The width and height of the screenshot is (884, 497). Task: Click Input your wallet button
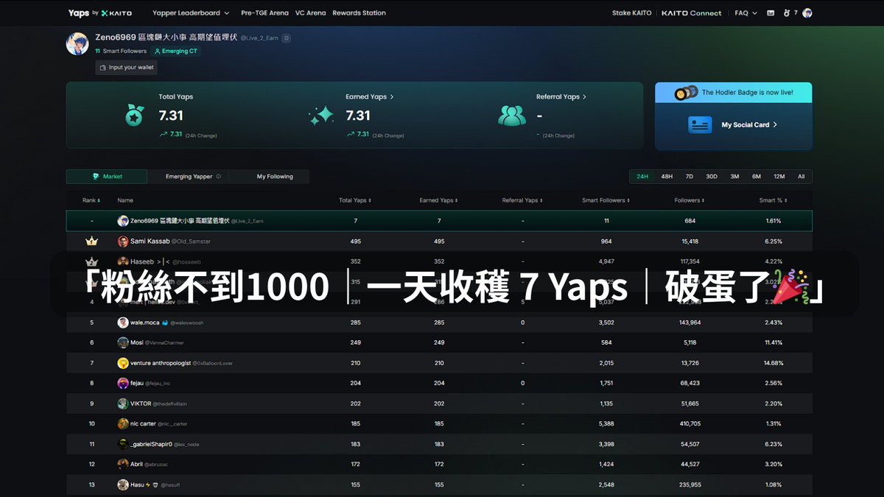[x=126, y=67]
